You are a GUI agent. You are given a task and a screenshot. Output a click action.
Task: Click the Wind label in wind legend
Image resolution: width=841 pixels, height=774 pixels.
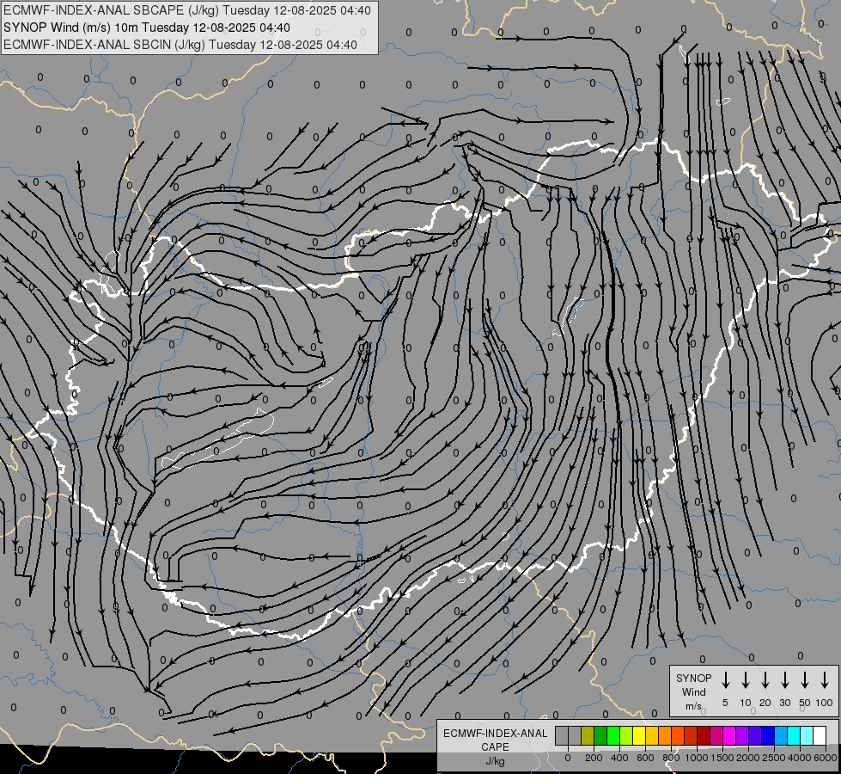[x=693, y=691]
